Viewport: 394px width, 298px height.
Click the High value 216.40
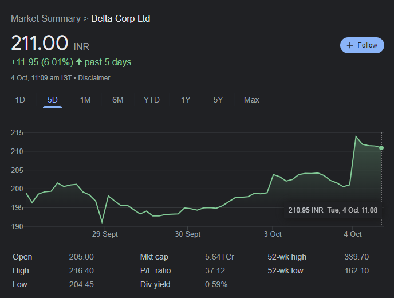click(81, 270)
